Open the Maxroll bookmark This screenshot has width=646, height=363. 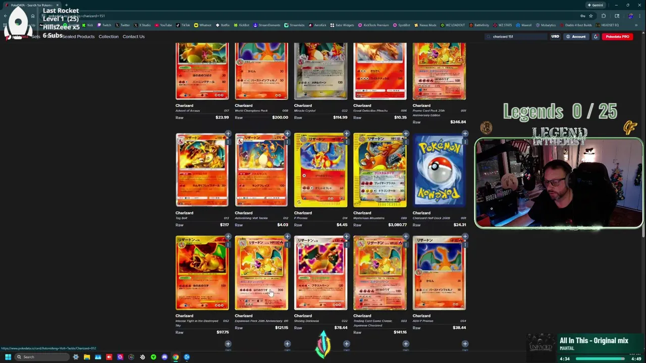tap(524, 25)
